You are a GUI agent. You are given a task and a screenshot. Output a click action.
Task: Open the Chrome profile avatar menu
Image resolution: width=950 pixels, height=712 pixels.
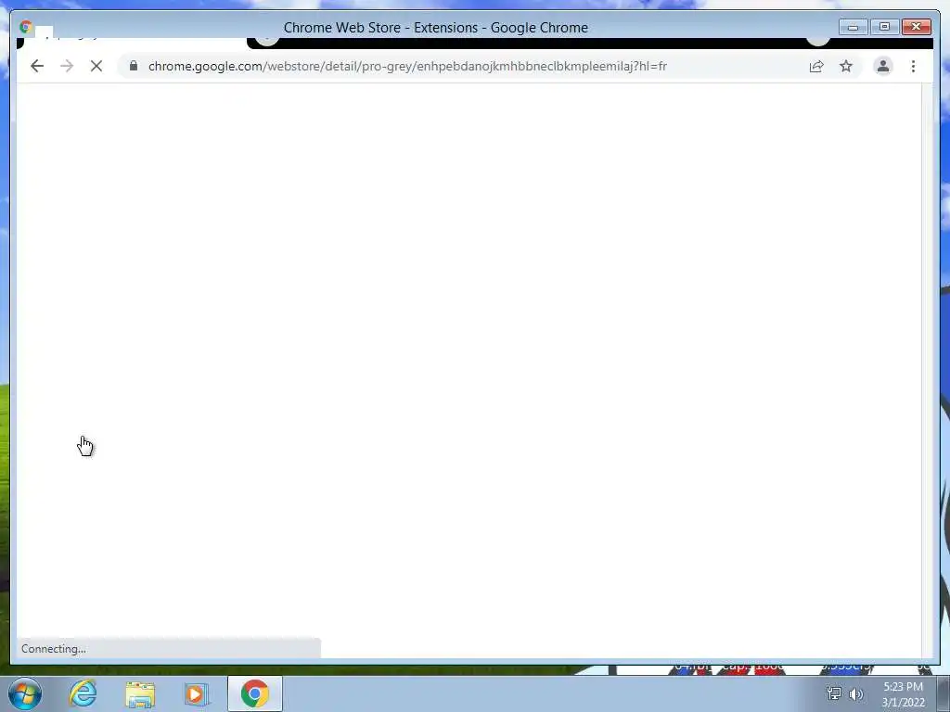[x=883, y=66]
